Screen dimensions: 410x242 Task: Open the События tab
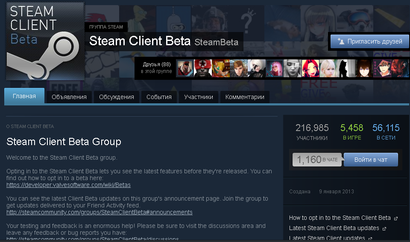pos(159,97)
